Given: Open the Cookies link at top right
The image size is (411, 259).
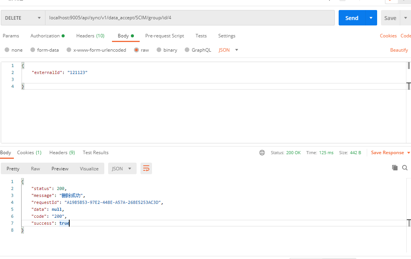Looking at the screenshot, I should click(x=388, y=36).
